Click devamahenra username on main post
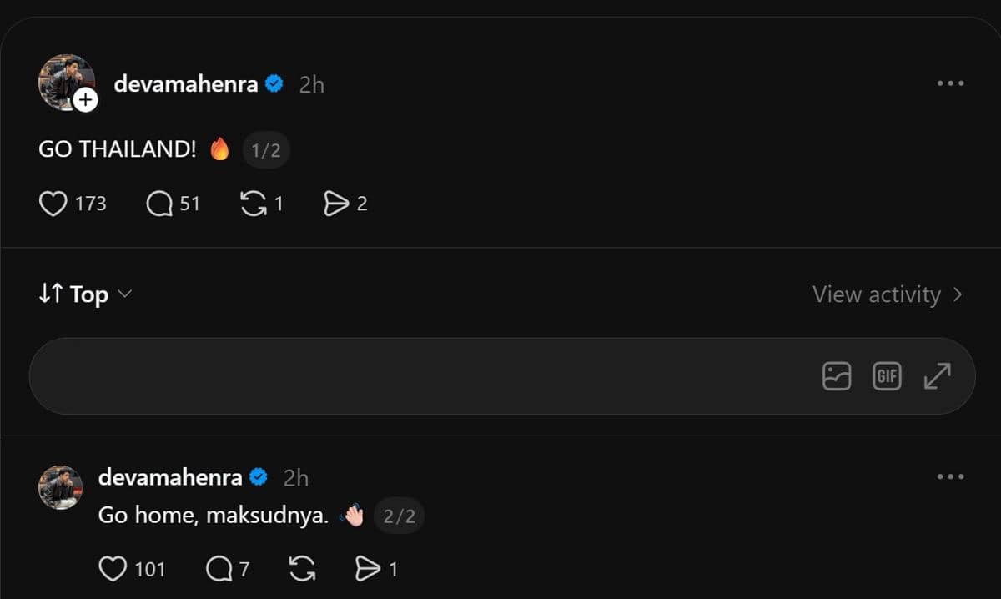The height and width of the screenshot is (599, 1001). tap(186, 83)
